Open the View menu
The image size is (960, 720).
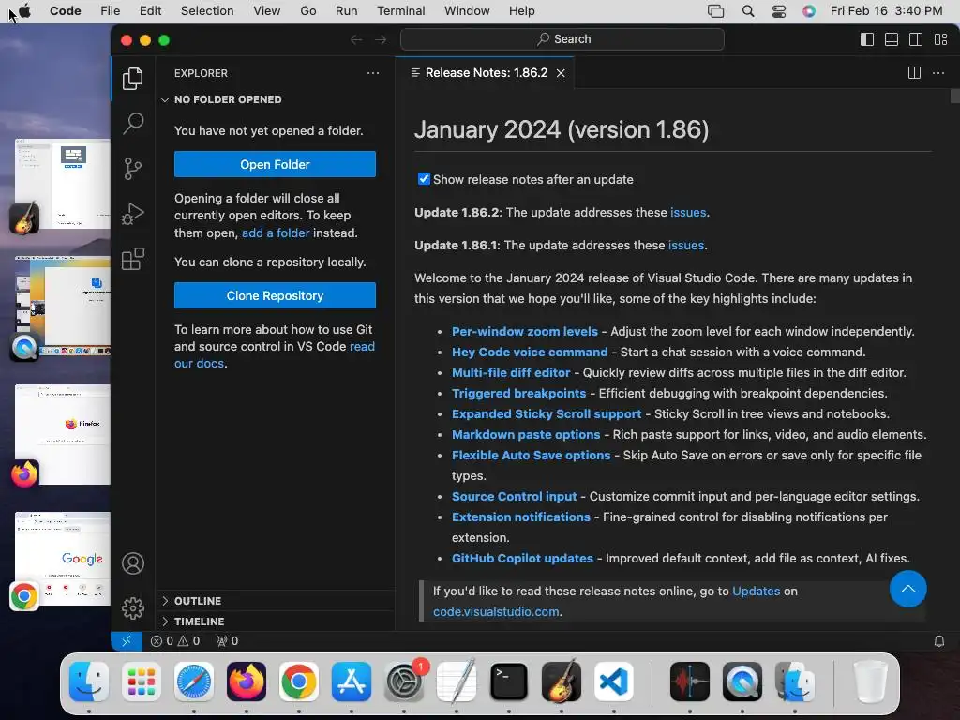click(267, 11)
